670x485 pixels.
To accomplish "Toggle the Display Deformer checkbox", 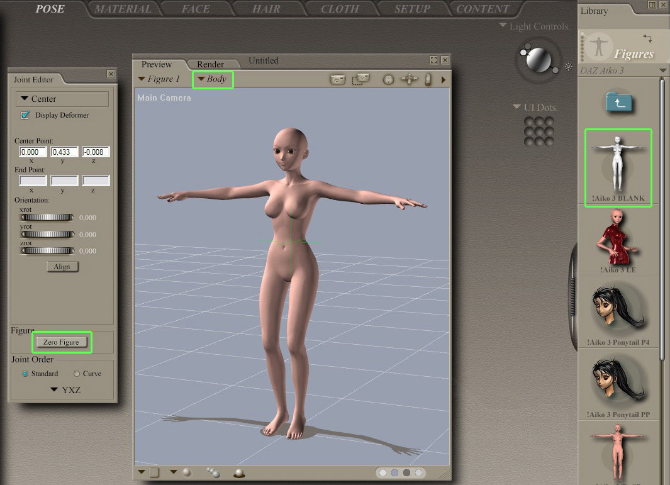I will click(26, 115).
